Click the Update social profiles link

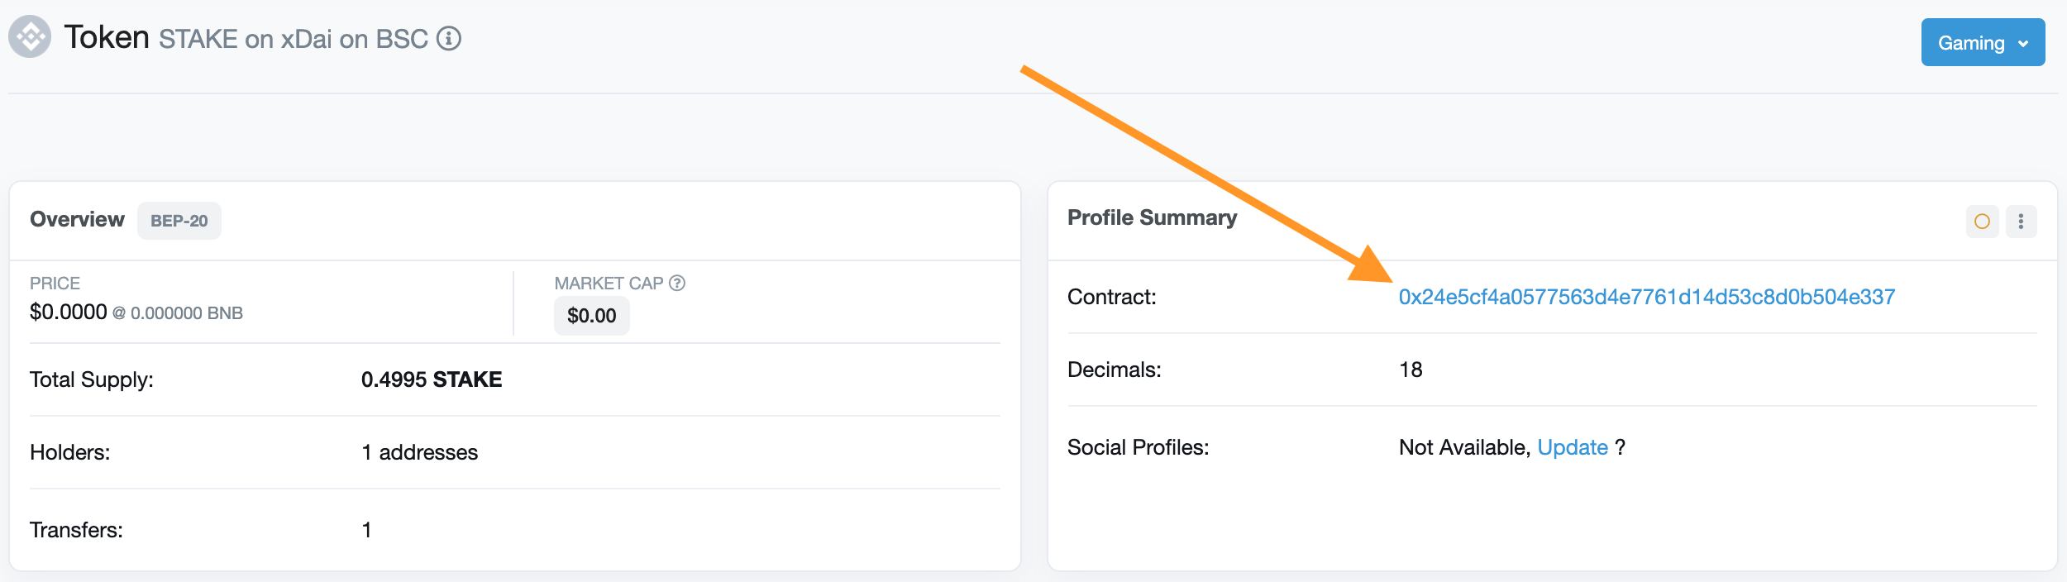pyautogui.click(x=1573, y=447)
